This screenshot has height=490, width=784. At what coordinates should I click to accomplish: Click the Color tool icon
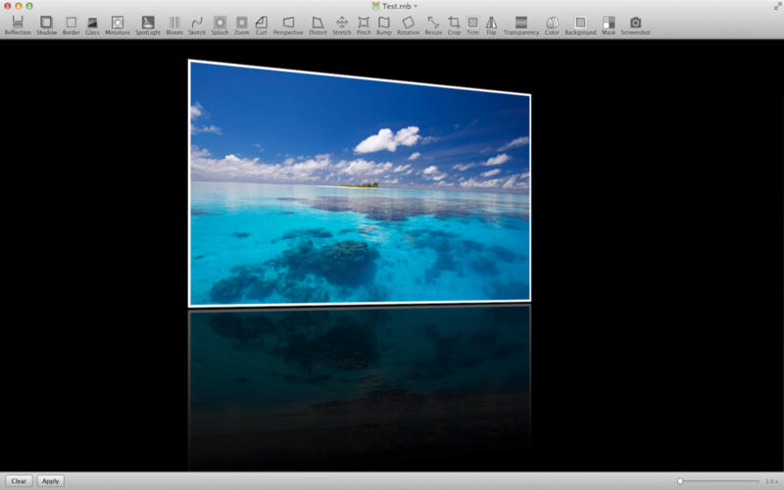[x=552, y=25]
